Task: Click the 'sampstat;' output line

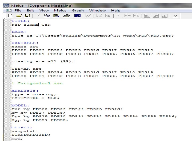Action: click(x=25, y=131)
